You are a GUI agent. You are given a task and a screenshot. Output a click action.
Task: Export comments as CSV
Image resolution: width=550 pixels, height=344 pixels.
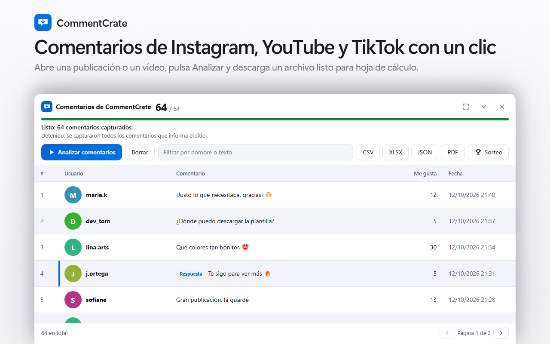368,152
